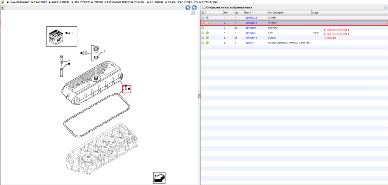Screen dimensions: 388x185
Task: Select callout 1 beside the KIT box
Action: (x=72, y=33)
